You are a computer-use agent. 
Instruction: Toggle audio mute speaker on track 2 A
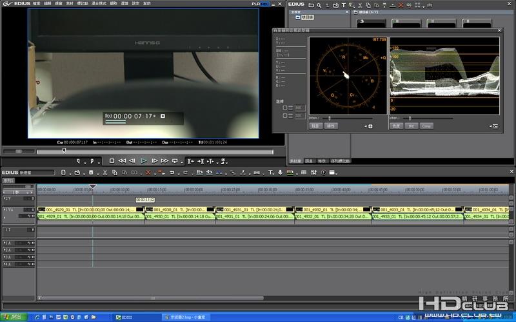(33, 250)
